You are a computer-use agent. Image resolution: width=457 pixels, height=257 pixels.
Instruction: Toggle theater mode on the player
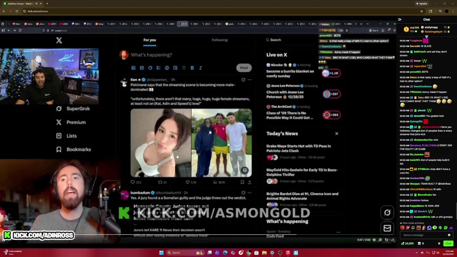(x=386, y=240)
